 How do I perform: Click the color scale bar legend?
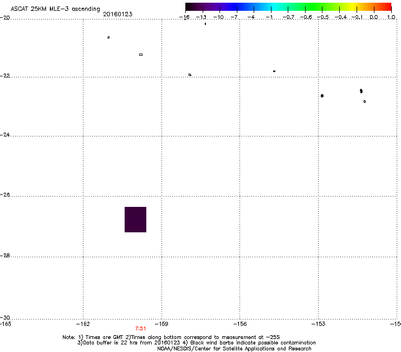[288, 7]
